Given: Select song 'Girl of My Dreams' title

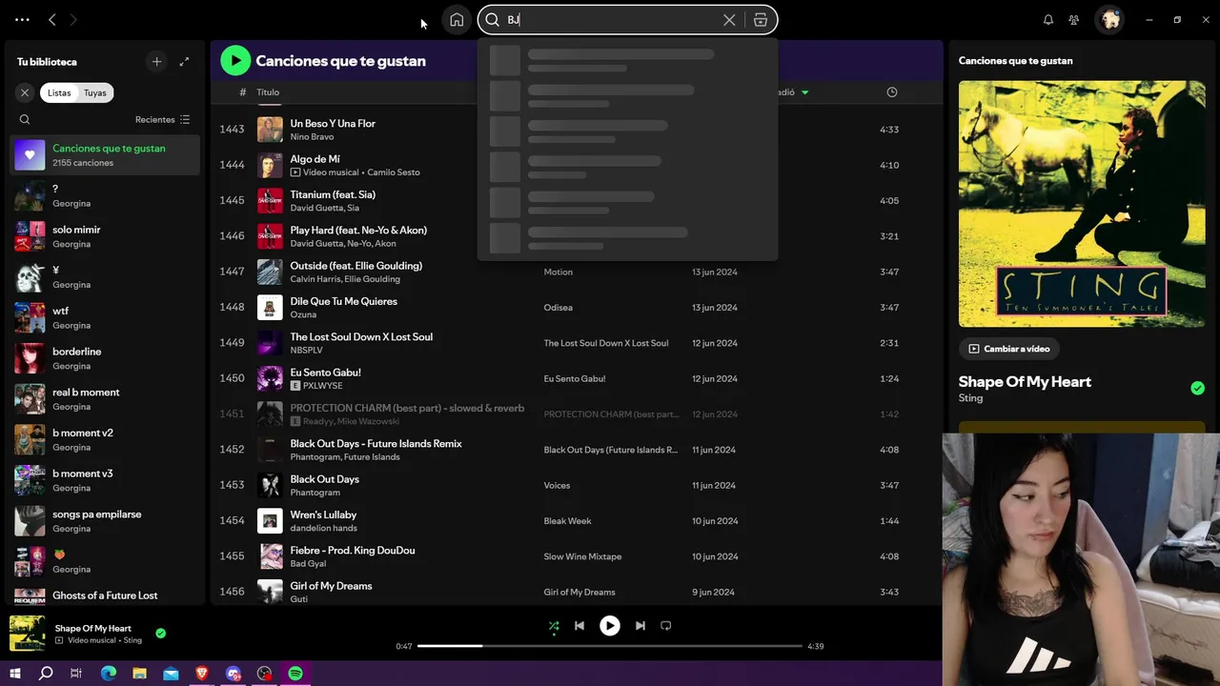Looking at the screenshot, I should point(331,586).
